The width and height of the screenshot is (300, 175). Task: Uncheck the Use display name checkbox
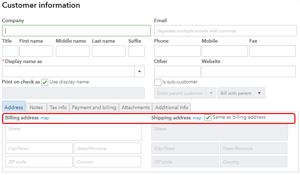click(45, 82)
